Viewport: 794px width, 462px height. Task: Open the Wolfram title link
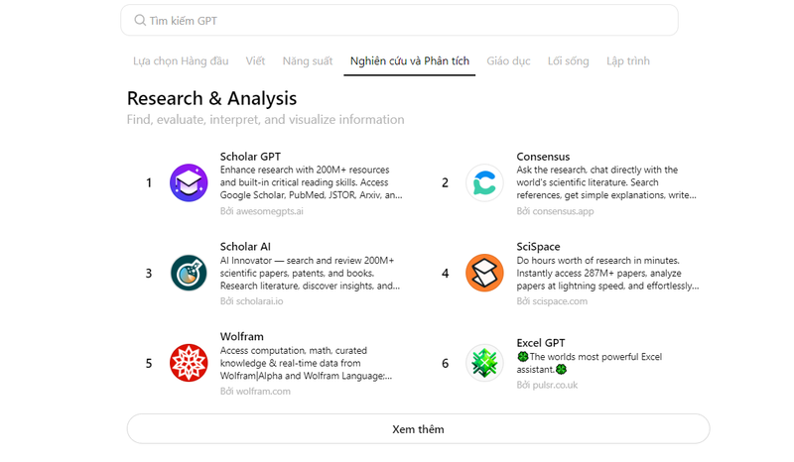[241, 336]
